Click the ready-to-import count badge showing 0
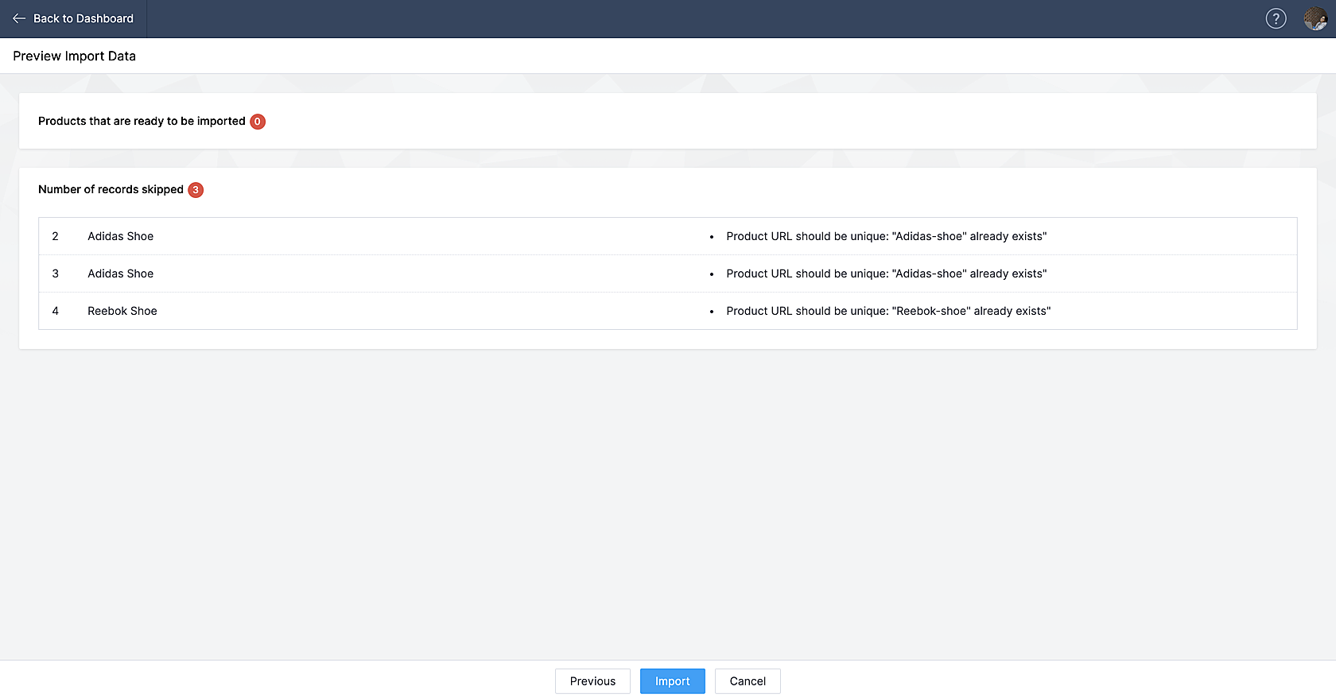This screenshot has width=1336, height=698. click(258, 122)
